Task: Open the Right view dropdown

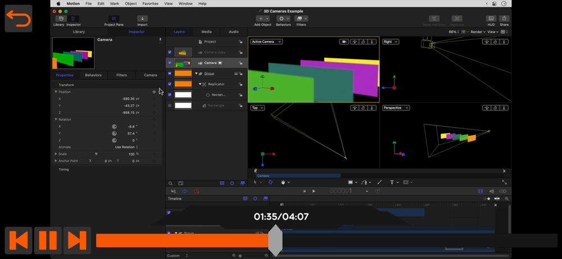Action: (391, 42)
